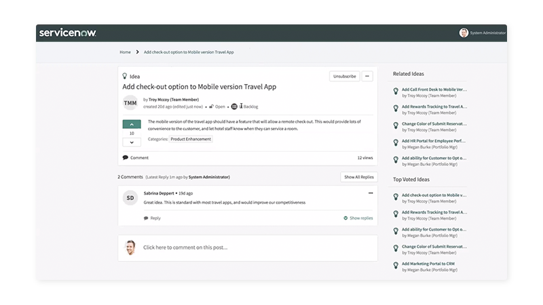Image resolution: width=543 pixels, height=305 pixels.
Task: Click the Backlog status text
Action: click(250, 107)
